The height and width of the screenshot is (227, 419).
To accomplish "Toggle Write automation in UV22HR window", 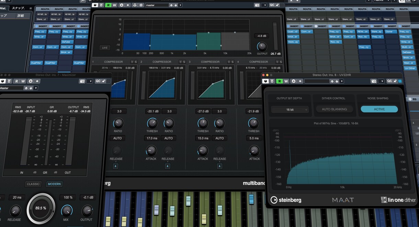I will [x=286, y=81].
